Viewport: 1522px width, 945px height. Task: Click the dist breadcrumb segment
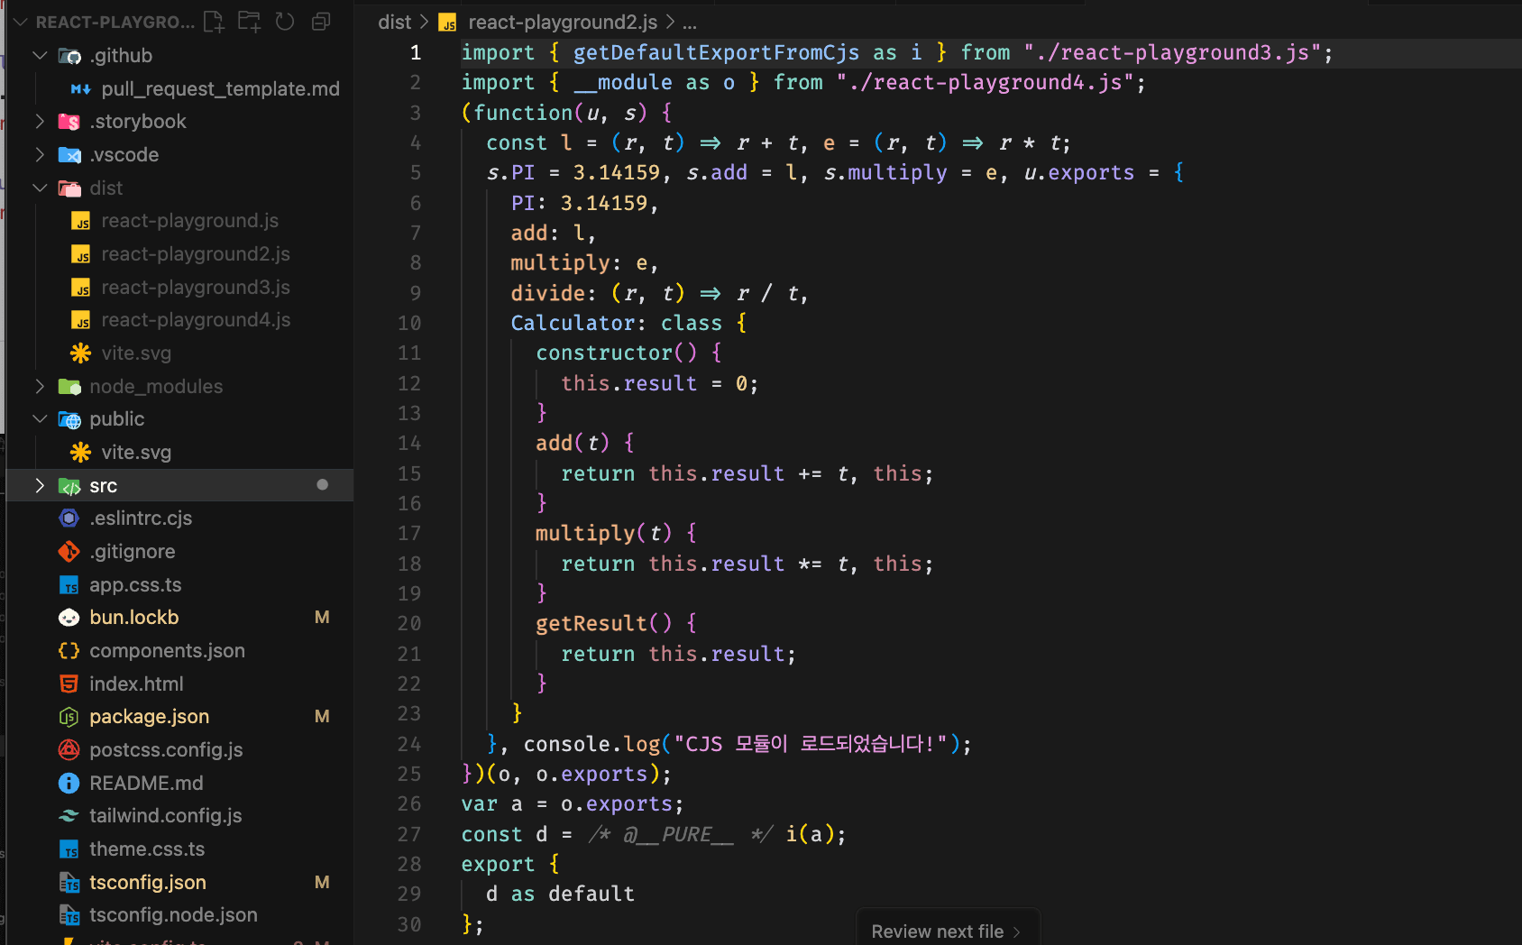[x=394, y=23]
